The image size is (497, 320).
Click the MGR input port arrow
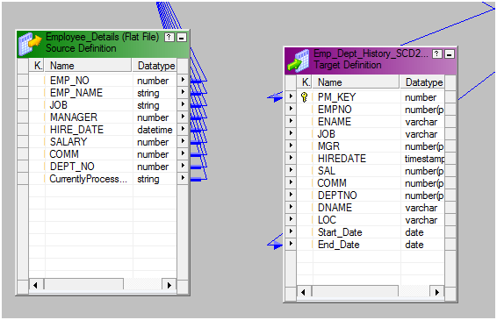[291, 146]
